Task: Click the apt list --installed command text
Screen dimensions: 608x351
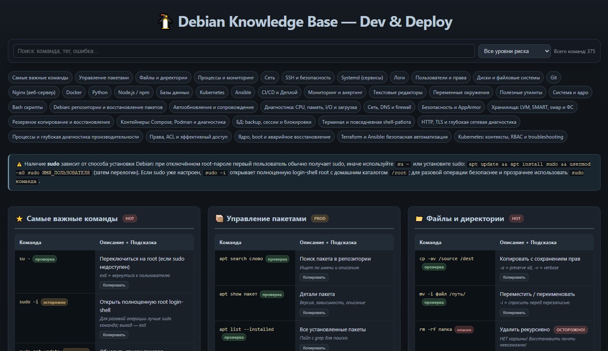Action: 247,329
